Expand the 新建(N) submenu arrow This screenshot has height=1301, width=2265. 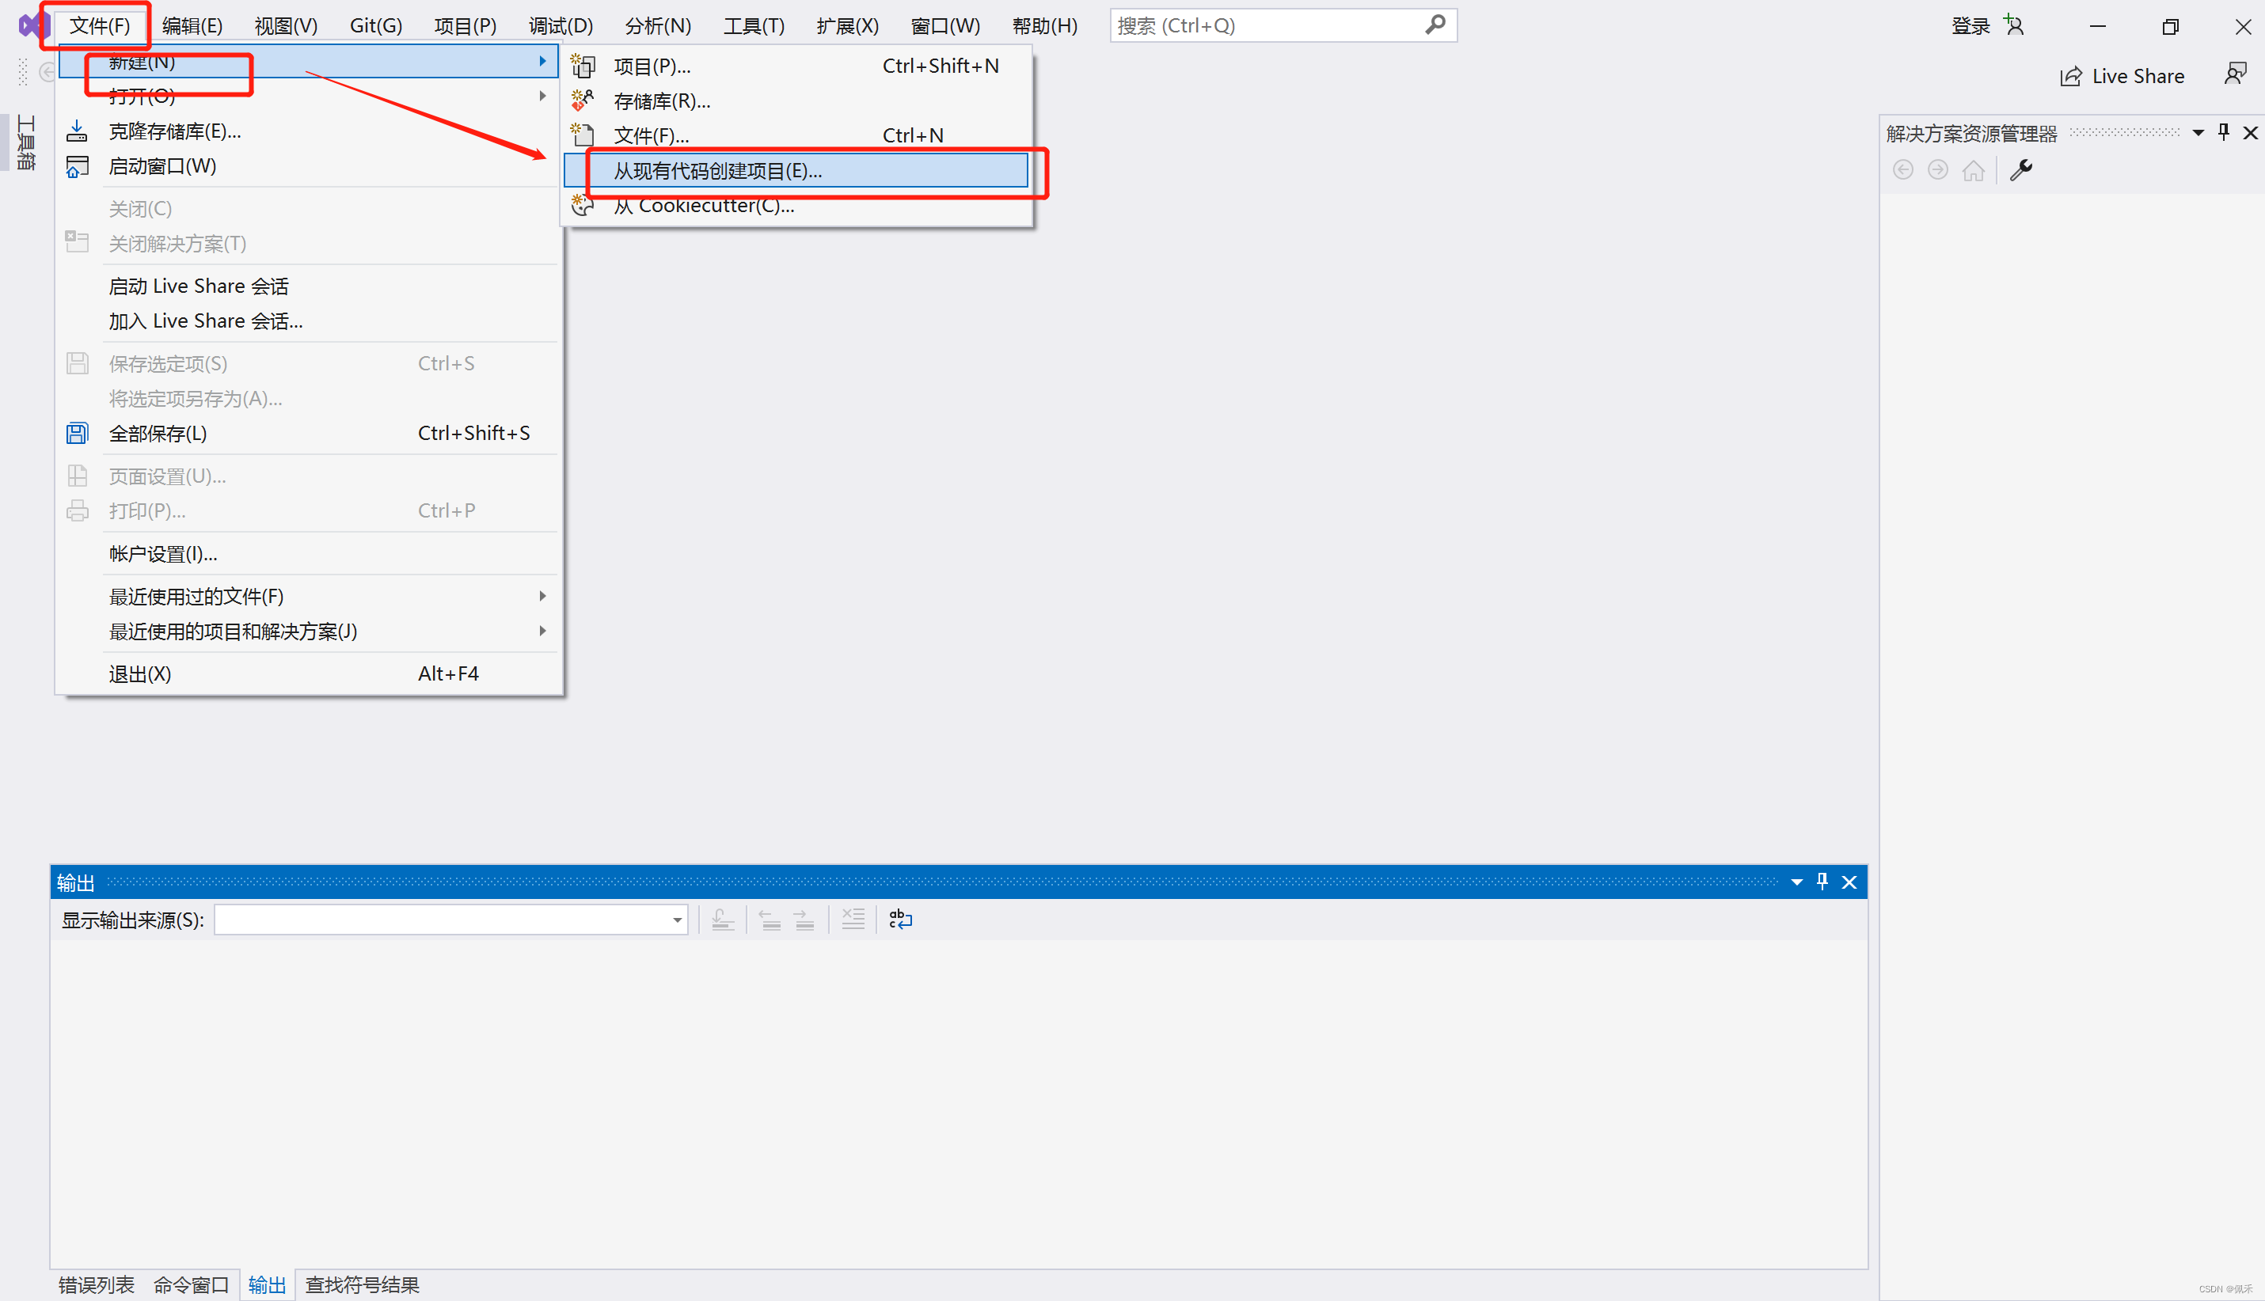tap(542, 61)
